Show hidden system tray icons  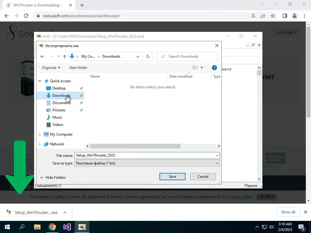[257, 227]
